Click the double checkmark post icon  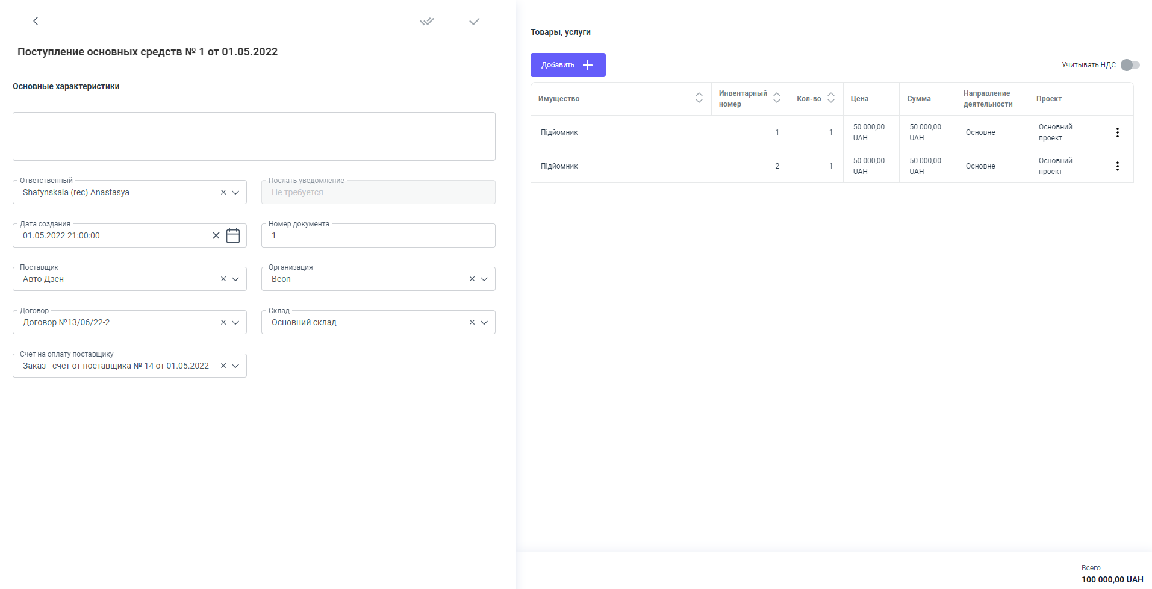point(427,22)
